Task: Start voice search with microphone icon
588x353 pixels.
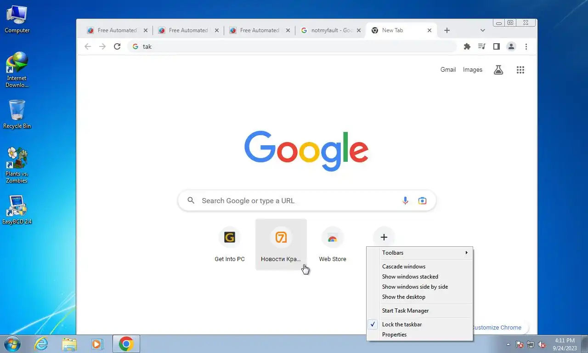Action: [405, 200]
